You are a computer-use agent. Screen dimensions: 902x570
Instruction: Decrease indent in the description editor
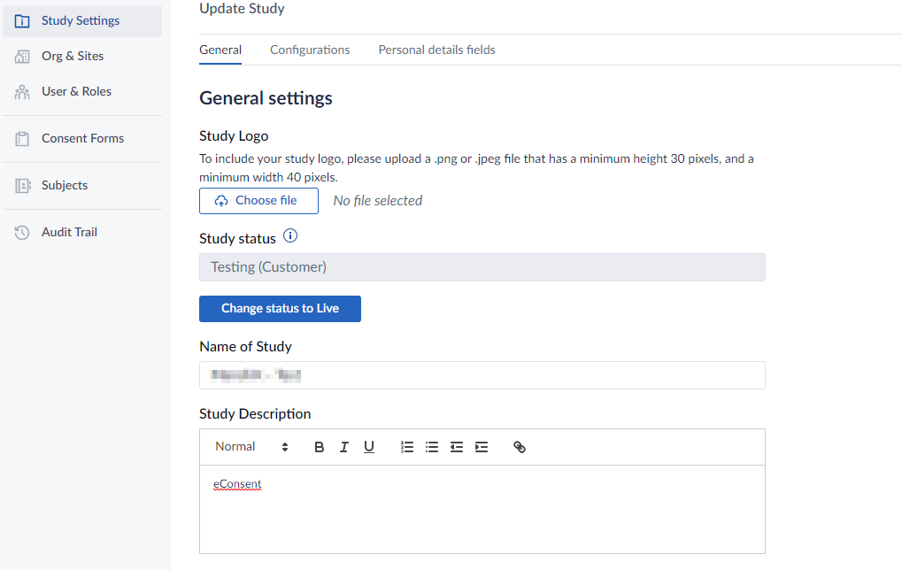pyautogui.click(x=457, y=447)
